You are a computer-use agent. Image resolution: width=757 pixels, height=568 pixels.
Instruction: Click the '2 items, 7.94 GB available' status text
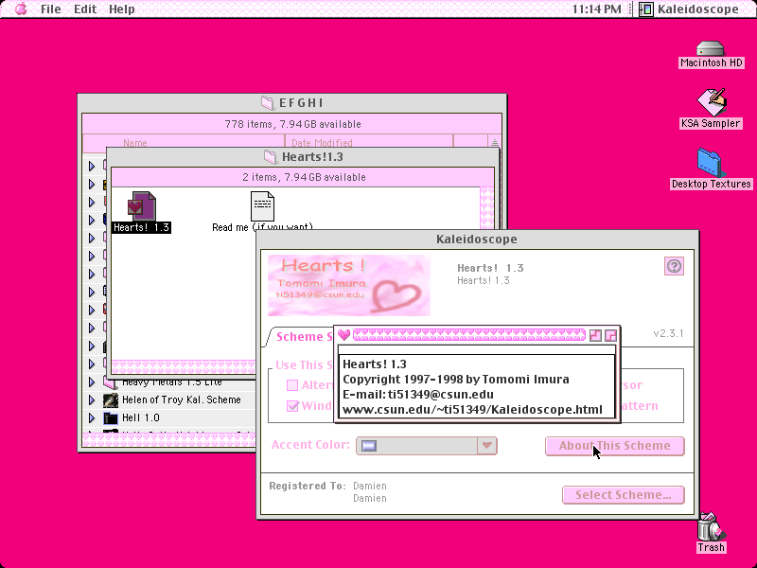[304, 177]
